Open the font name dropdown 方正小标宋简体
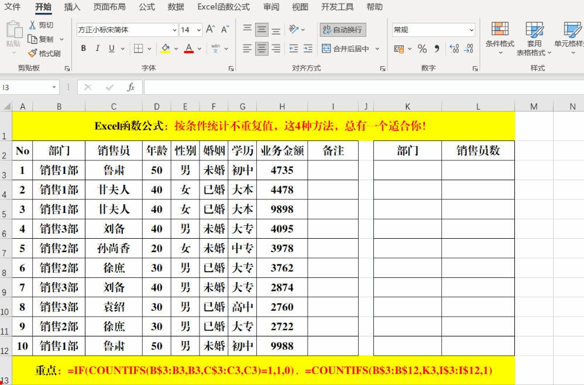 pos(174,30)
